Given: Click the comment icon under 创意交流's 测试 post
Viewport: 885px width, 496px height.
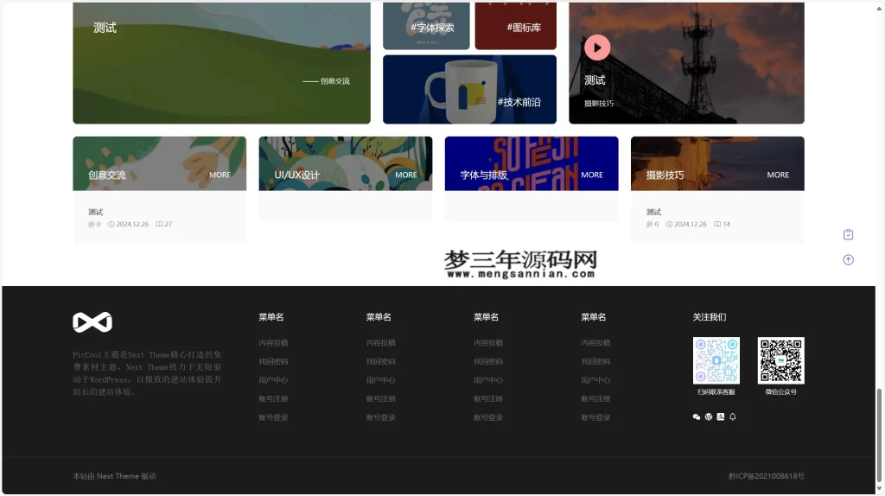Looking at the screenshot, I should [x=91, y=225].
